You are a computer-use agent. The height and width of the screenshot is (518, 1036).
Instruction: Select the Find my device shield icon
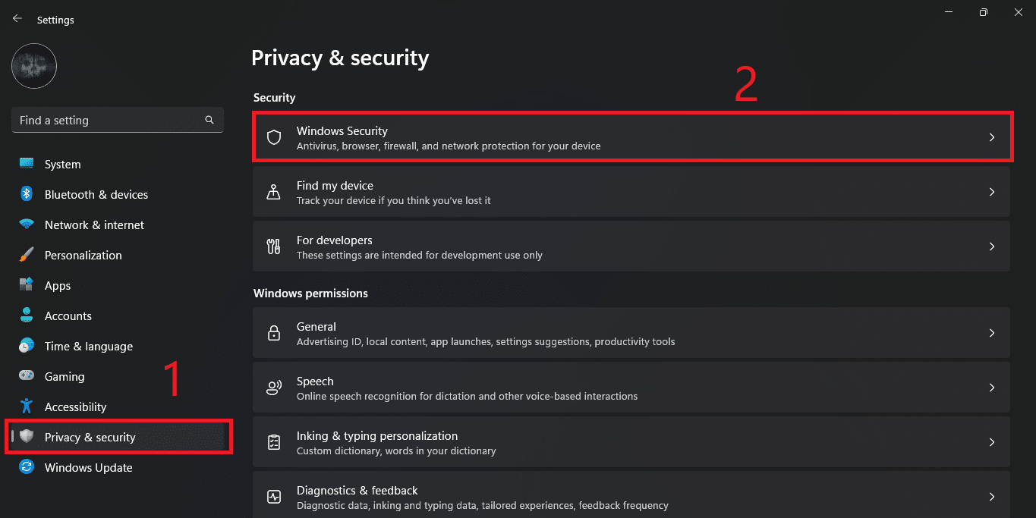[273, 191]
